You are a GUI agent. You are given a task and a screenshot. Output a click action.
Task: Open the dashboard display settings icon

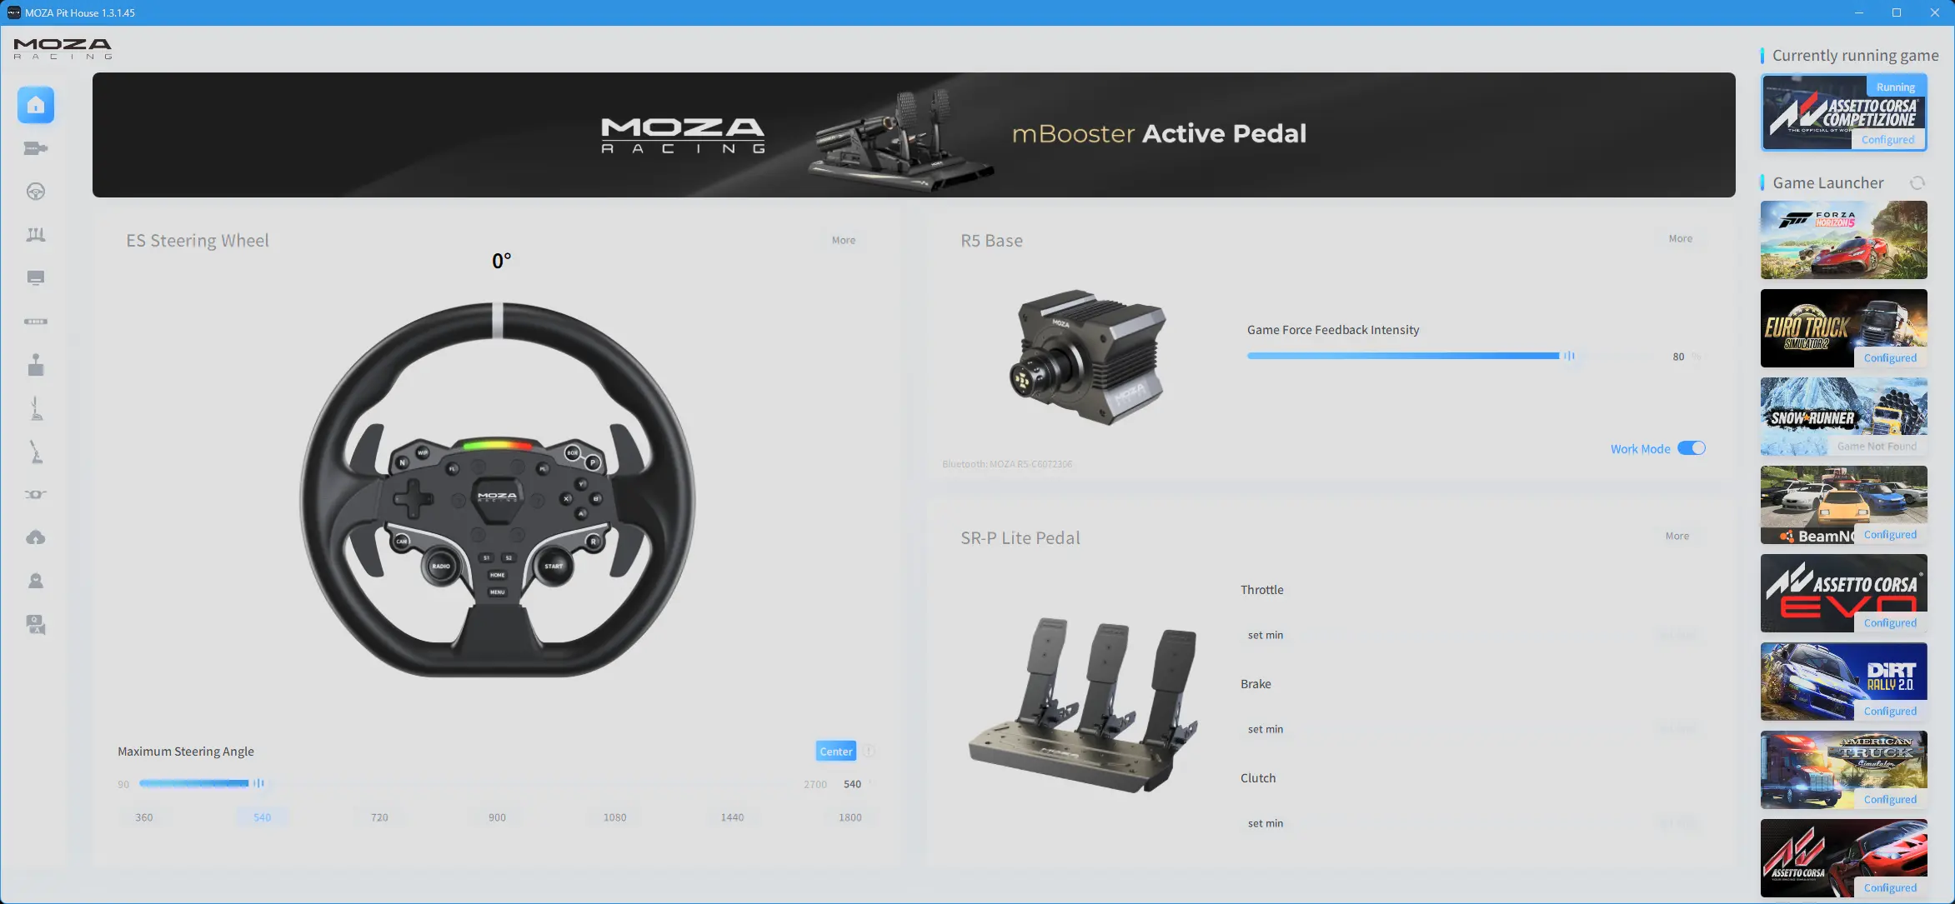click(36, 278)
